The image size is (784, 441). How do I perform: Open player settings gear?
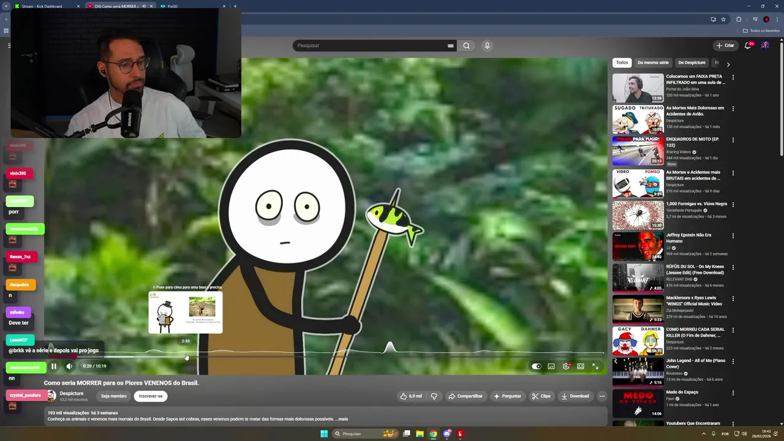pyautogui.click(x=566, y=366)
